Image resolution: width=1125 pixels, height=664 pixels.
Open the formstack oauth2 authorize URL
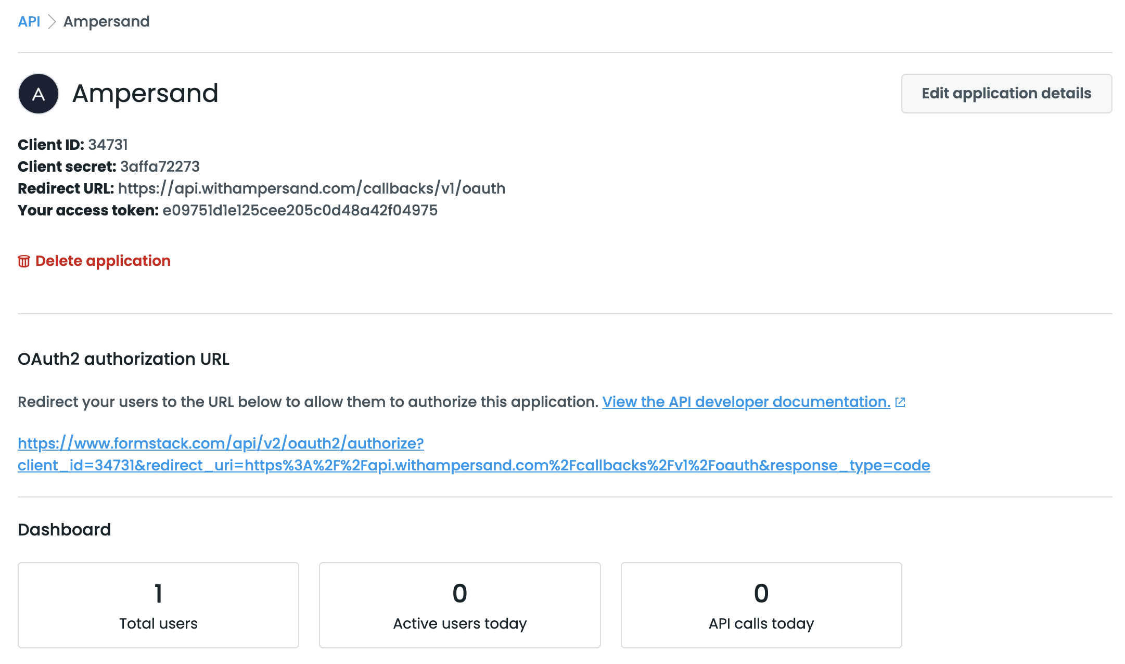(x=474, y=454)
